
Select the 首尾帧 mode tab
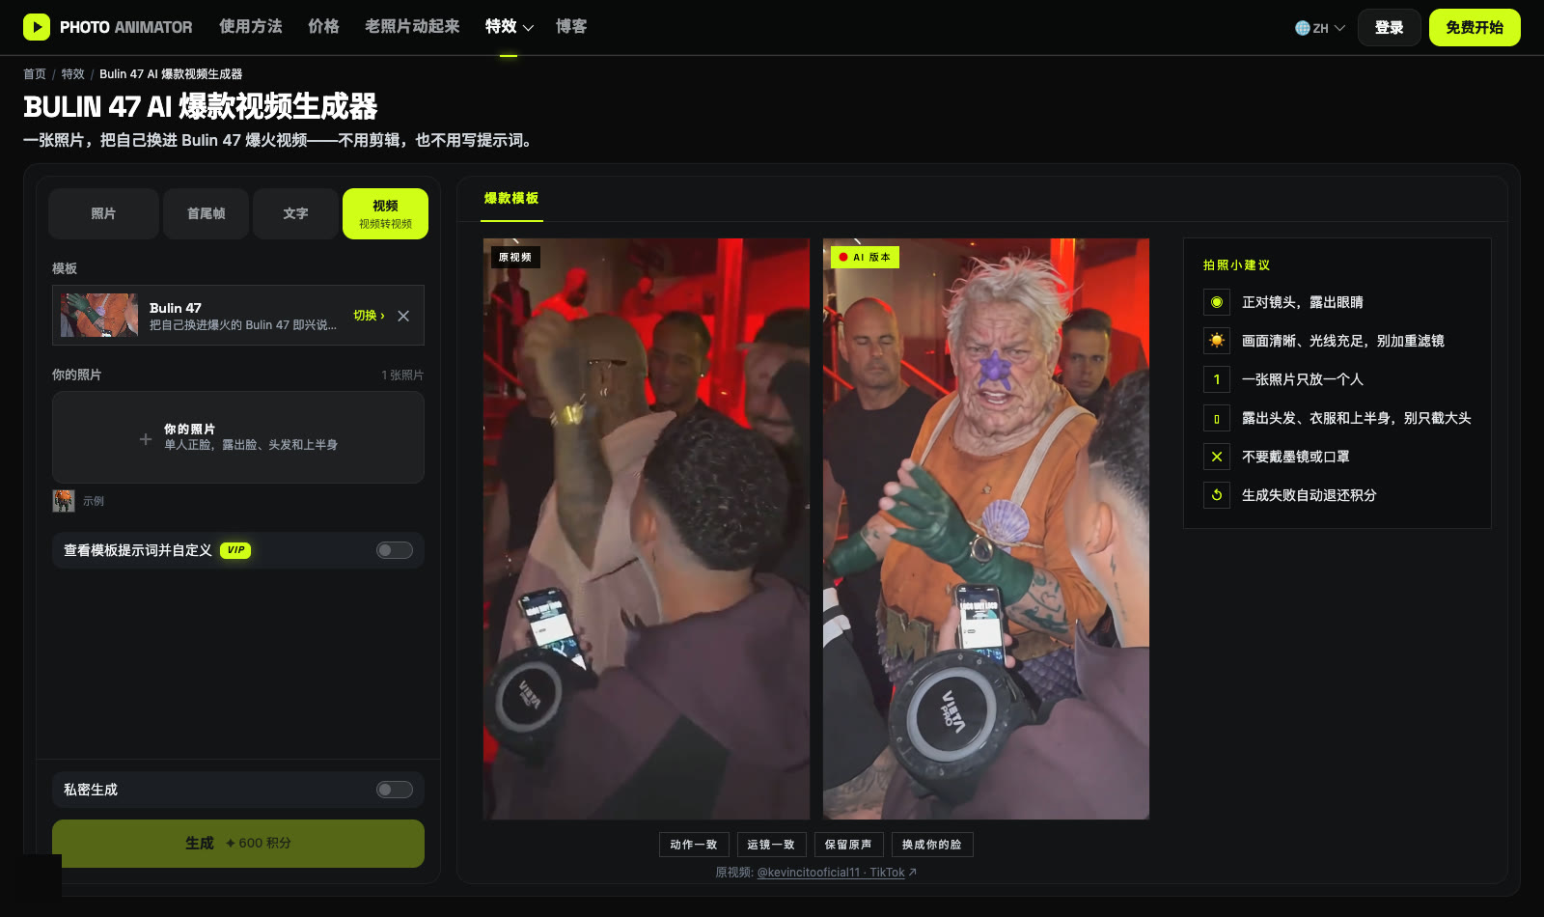click(206, 213)
